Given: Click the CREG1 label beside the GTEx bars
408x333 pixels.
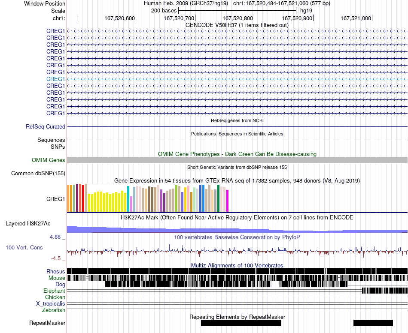Looking at the screenshot, I should [55, 199].
